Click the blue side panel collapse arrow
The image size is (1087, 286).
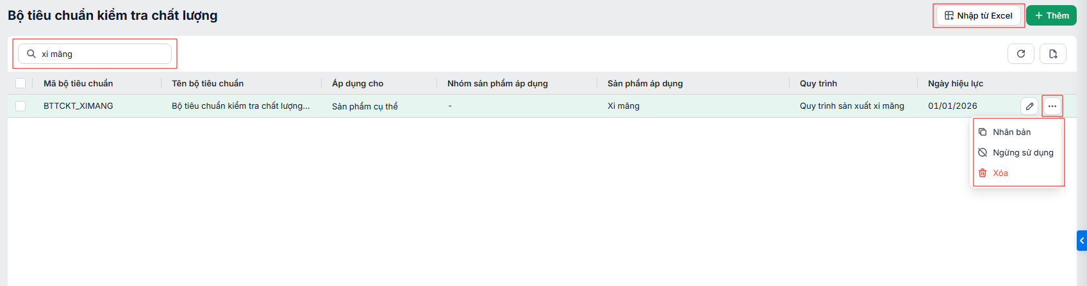[x=1082, y=241]
